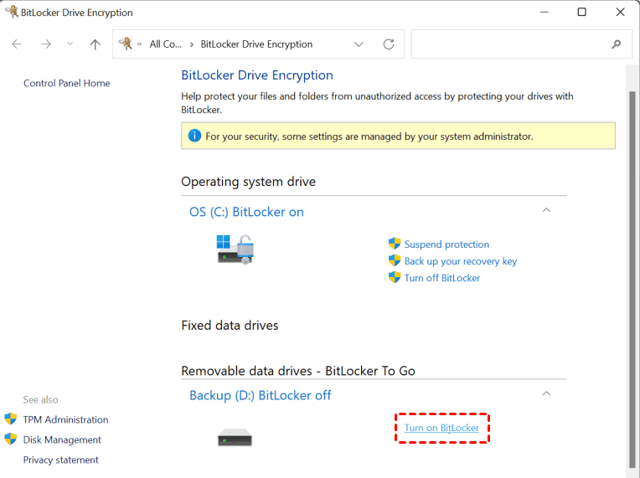
Task: Collapse the OS (C:) drive section
Action: tap(546, 211)
